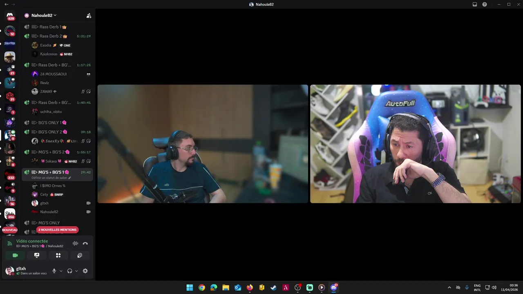The height and width of the screenshot is (294, 523).
Task: Select user Sskava in voice channel
Action: pos(61,161)
